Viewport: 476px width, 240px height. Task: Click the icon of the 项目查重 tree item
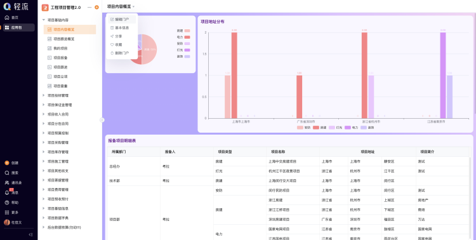point(50,86)
